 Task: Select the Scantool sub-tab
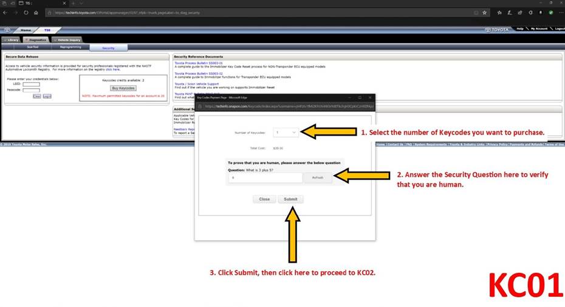click(x=32, y=47)
